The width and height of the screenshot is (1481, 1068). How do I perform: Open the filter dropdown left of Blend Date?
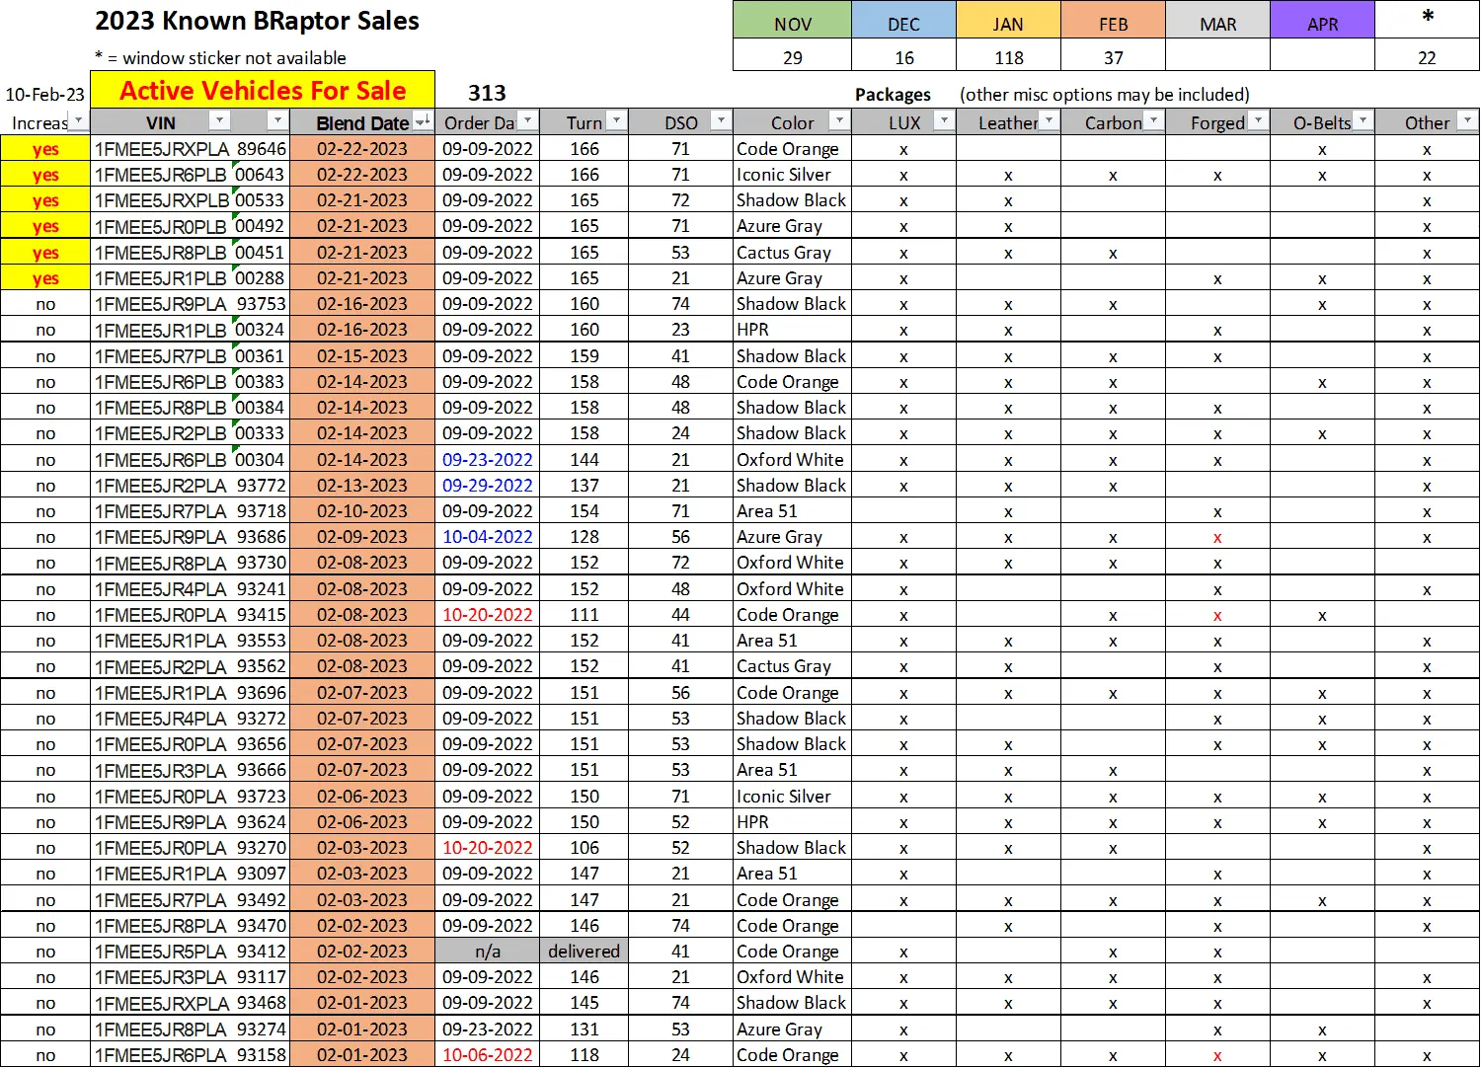pos(277,120)
